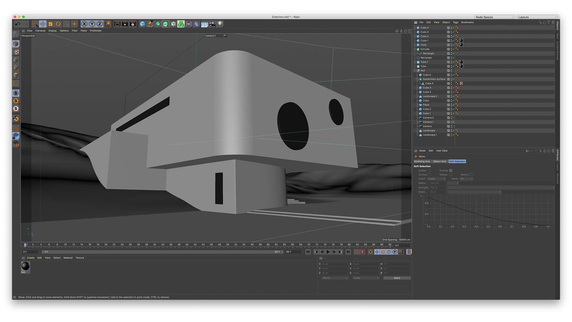Image resolution: width=572 pixels, height=322 pixels.
Task: Toggle the Preview checkbox
Action: [x=451, y=171]
